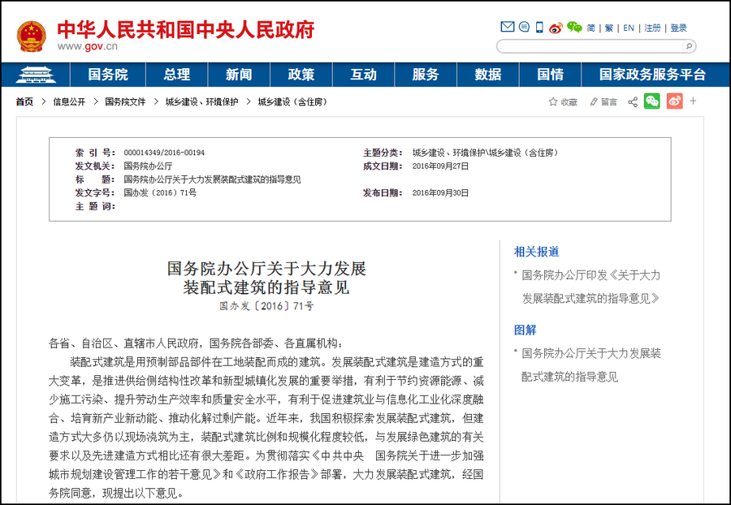This screenshot has width=731, height=505.
Task: Open the 国情 menu
Action: tap(550, 75)
